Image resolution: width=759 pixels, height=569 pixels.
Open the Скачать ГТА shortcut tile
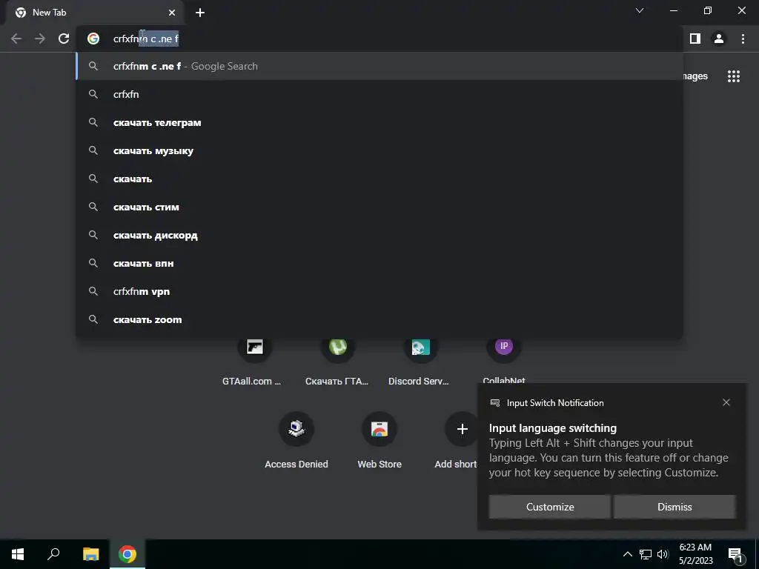click(x=337, y=361)
